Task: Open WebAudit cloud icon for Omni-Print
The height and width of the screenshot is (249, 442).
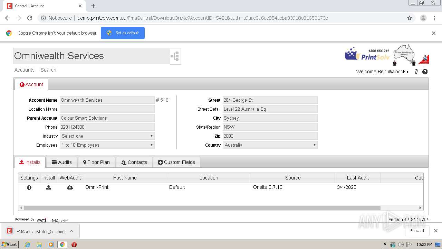Action: 70,187
